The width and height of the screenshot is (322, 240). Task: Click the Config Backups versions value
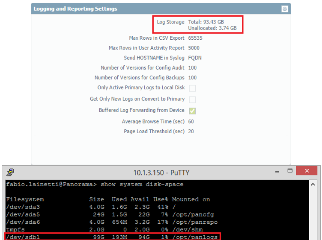(x=192, y=78)
